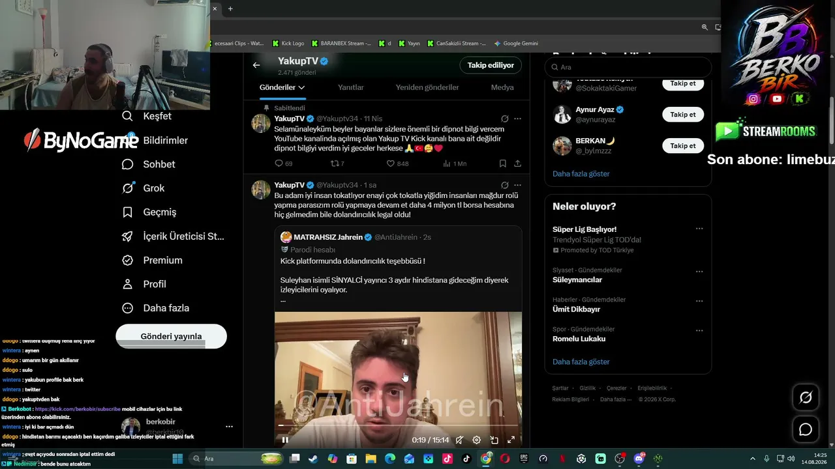Show hidden system tray icons

tap(752, 459)
